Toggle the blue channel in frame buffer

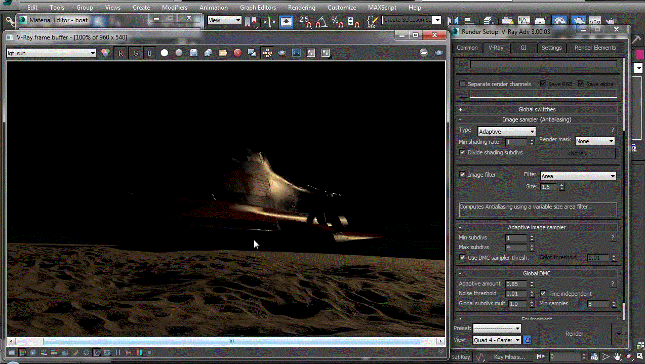149,53
